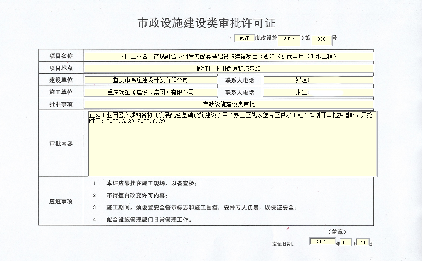
Task: Click the 批准事项 field 市政设施建设类审批
Action: coord(229,104)
